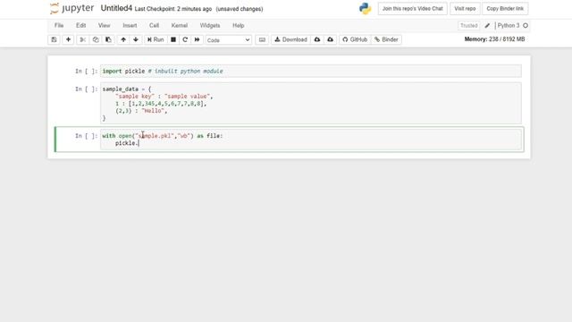
Task: Click into the import pickle cell
Action: pyautogui.click(x=311, y=72)
